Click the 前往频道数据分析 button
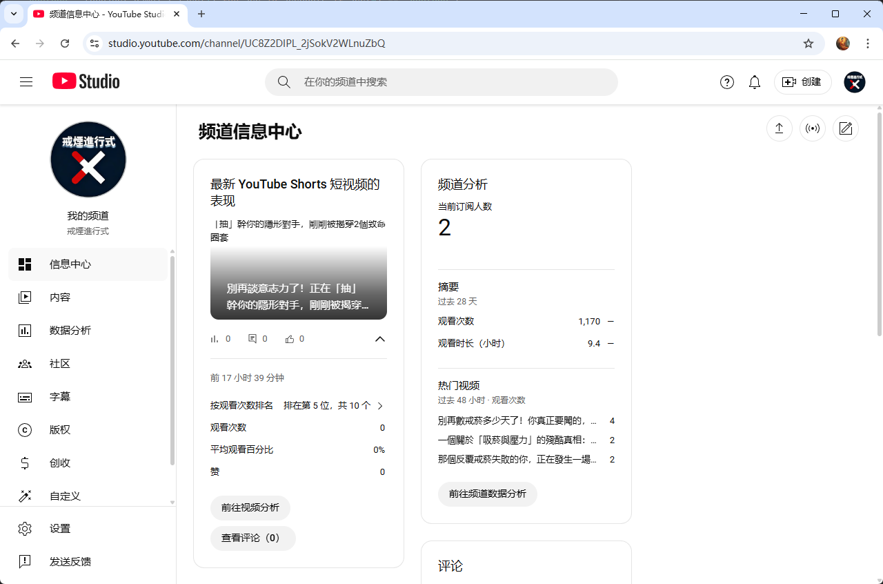This screenshot has width=883, height=584. point(487,494)
